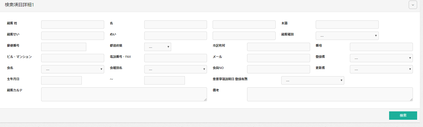Expand the 登録者 dropdown list
The image size is (423, 127).
pos(381,58)
